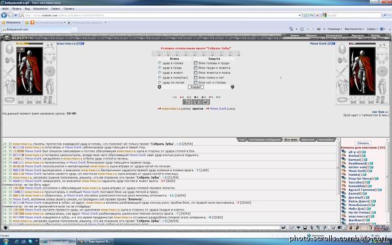Select the 'удар в голову' attack option
The height and width of the screenshot is (245, 392).
click(159, 63)
